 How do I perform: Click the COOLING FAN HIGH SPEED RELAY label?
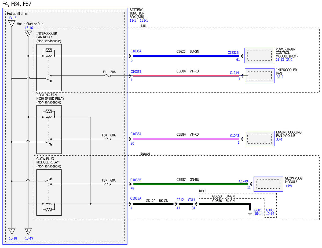(50, 97)
